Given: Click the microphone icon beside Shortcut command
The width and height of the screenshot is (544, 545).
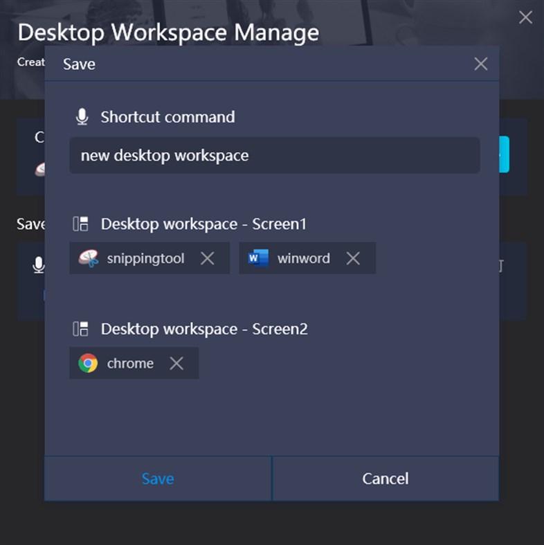Looking at the screenshot, I should [x=82, y=117].
